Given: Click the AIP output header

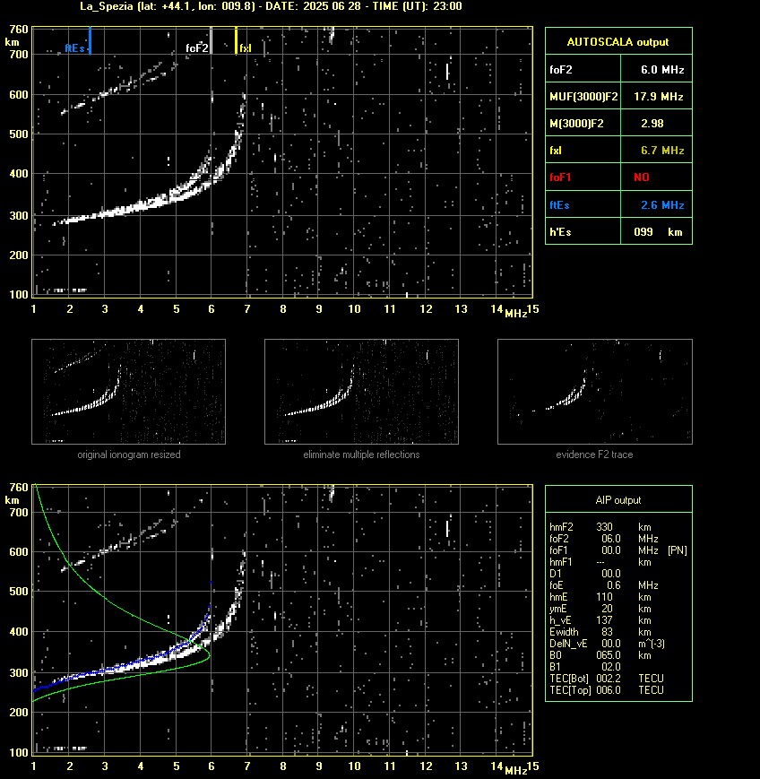Looking at the screenshot, I should point(617,500).
